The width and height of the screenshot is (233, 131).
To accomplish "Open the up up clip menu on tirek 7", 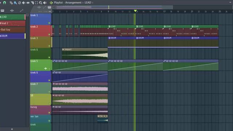I will (x=54, y=84).
